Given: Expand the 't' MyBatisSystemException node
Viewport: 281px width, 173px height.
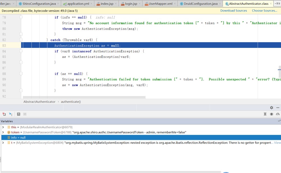Looking at the screenshot, I should (x=3, y=143).
